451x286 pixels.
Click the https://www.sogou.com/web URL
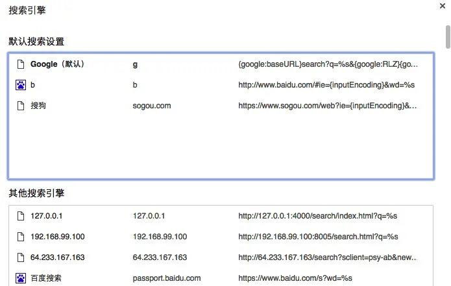(x=327, y=106)
